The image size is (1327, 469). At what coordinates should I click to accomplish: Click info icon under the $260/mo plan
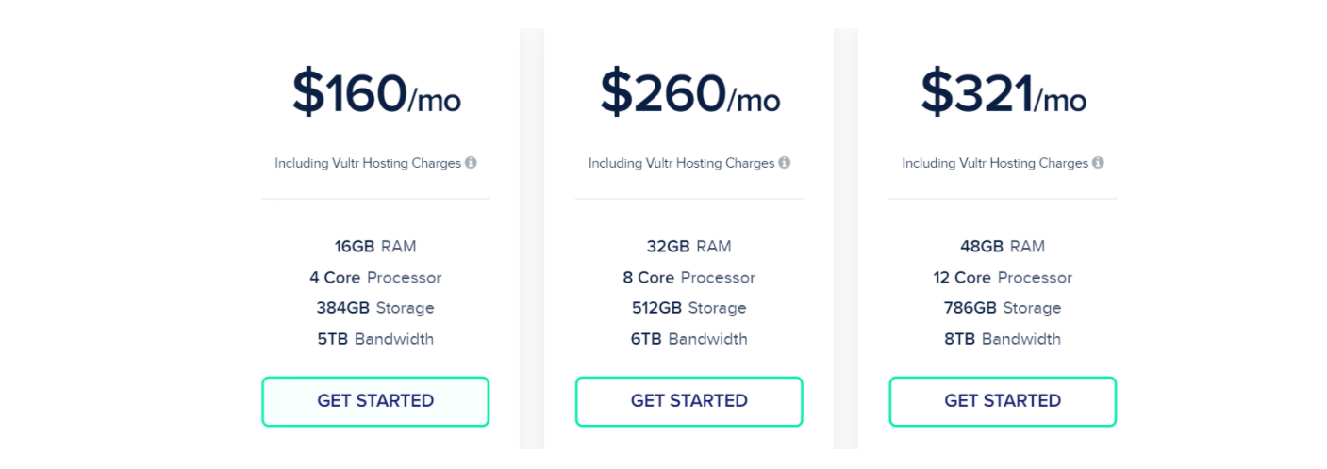pos(785,163)
